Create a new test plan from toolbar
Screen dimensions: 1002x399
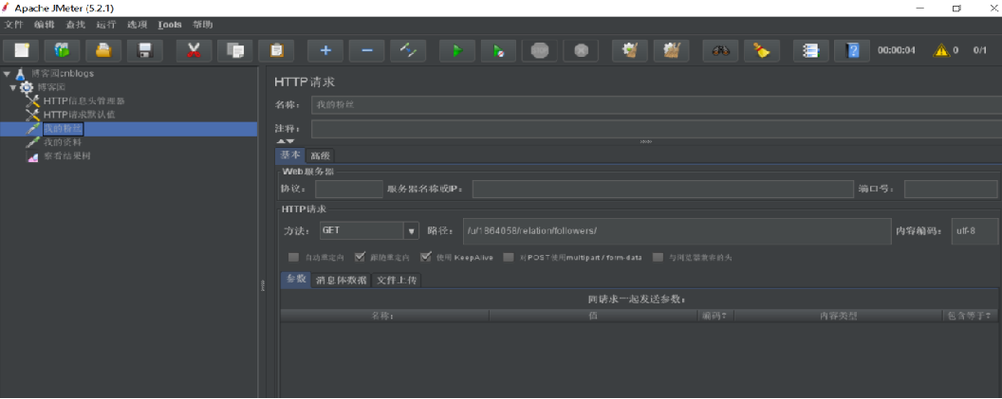[x=21, y=50]
